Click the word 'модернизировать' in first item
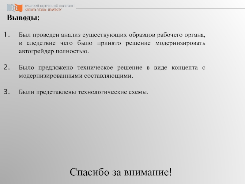The image size is (245, 184). pyautogui.click(x=180, y=43)
